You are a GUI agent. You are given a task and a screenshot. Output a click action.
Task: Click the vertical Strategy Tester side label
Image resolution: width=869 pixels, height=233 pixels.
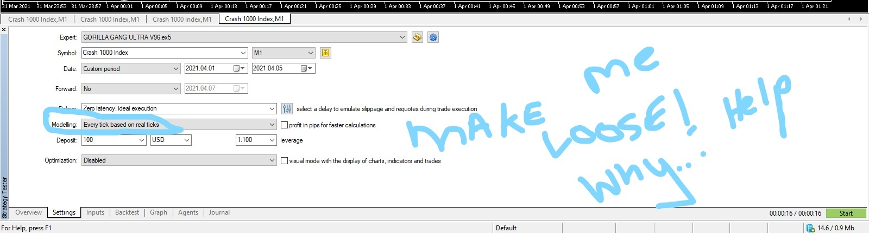[x=4, y=197]
